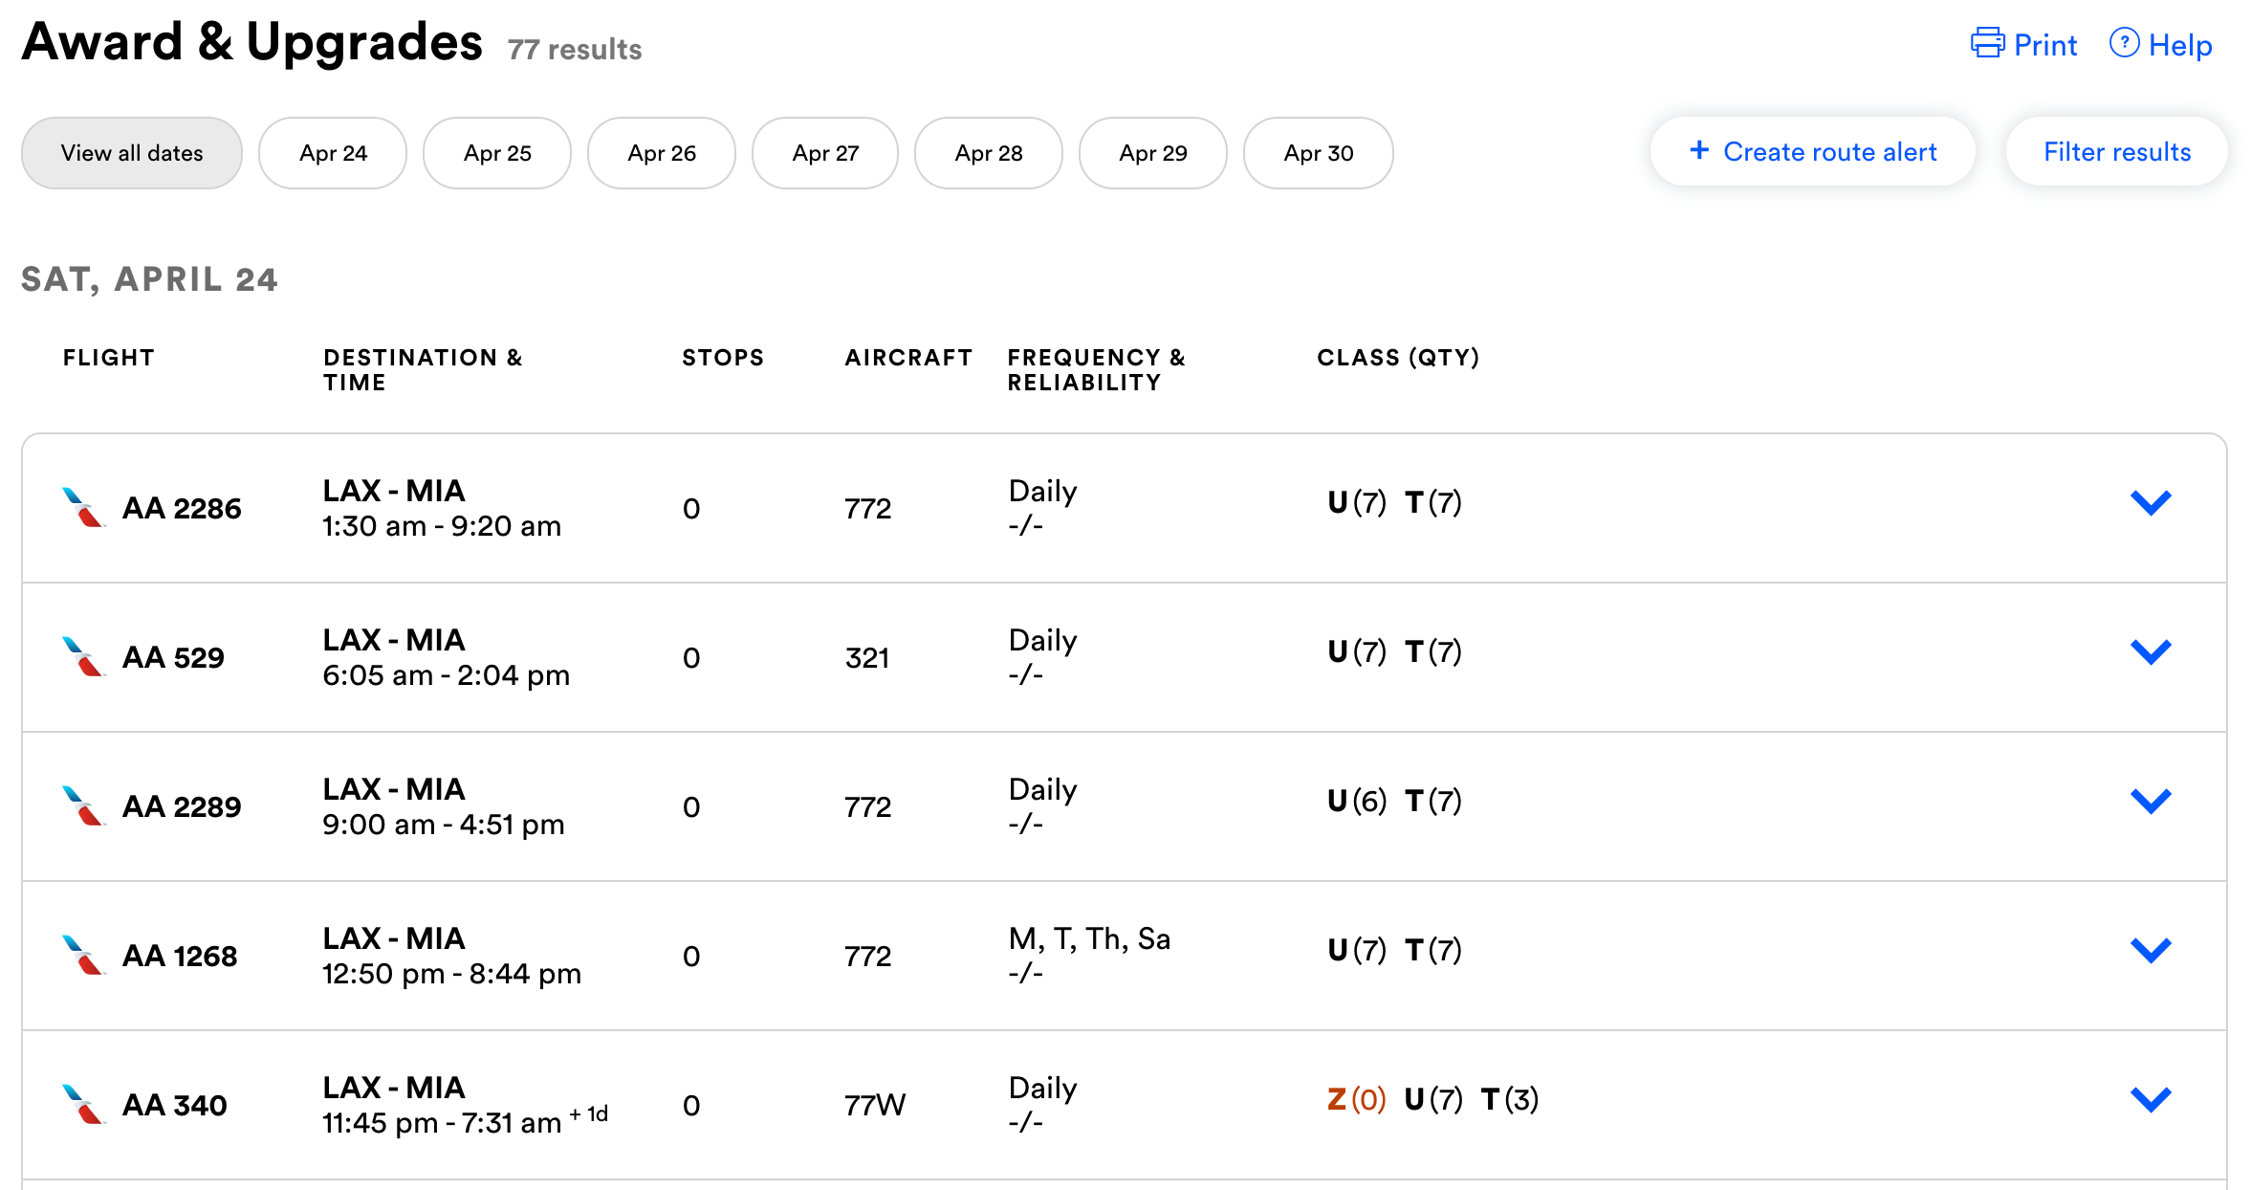Click the plus icon in Create route alert
This screenshot has height=1190, width=2251.
(x=1698, y=150)
